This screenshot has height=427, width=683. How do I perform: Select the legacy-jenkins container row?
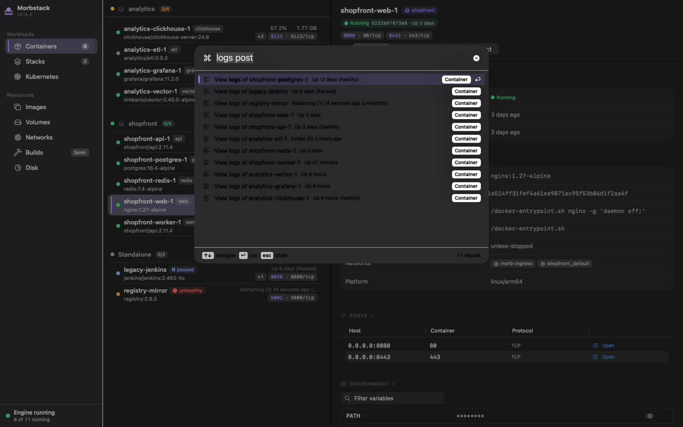216,273
